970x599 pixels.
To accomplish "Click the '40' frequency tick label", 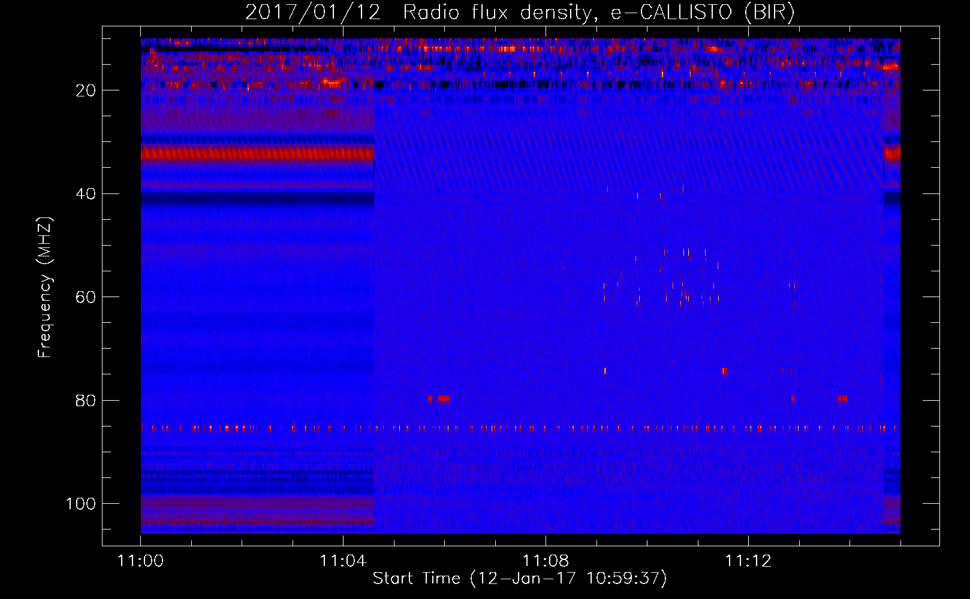I will point(86,194).
